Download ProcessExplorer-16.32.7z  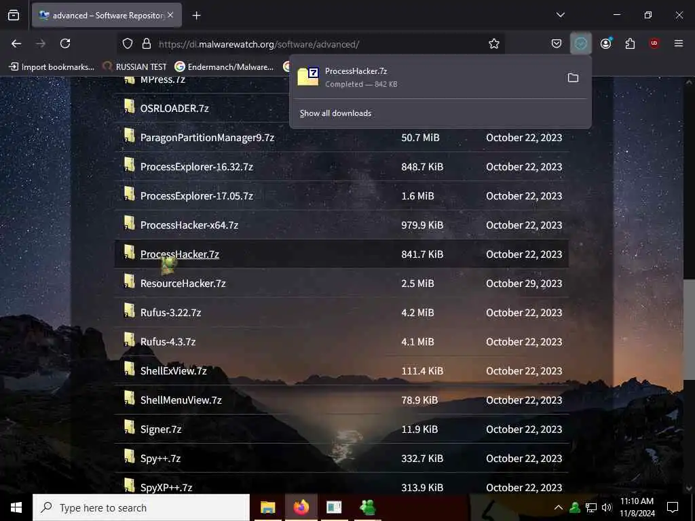pyautogui.click(x=197, y=167)
